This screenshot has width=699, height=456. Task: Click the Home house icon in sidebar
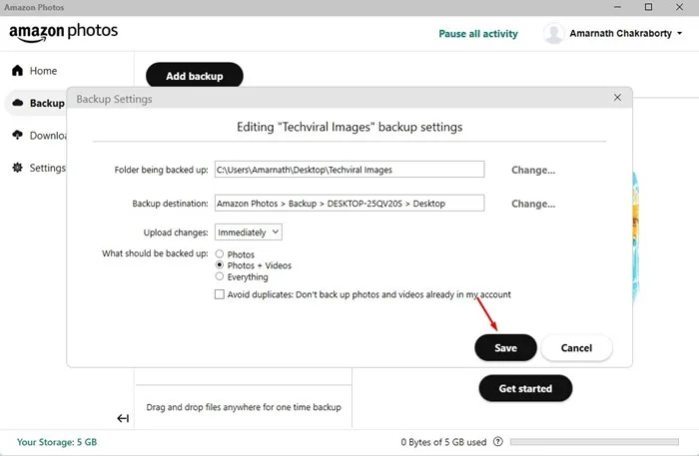click(17, 71)
